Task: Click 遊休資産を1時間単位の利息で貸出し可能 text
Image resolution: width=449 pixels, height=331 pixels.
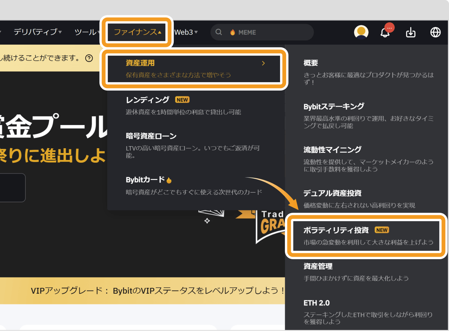Action: (183, 112)
